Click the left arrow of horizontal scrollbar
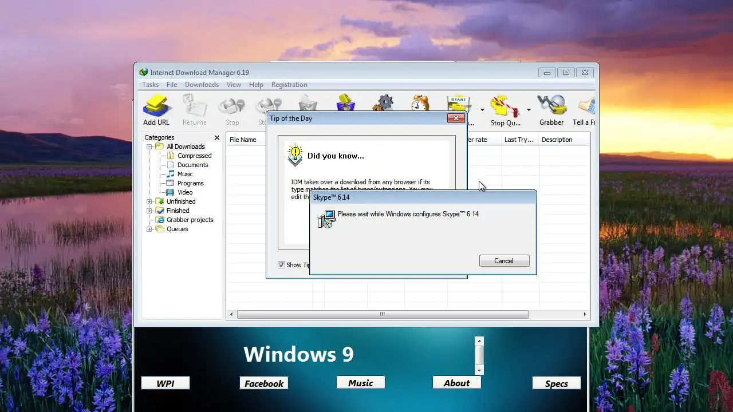Screen dimensions: 733x412 [232, 314]
